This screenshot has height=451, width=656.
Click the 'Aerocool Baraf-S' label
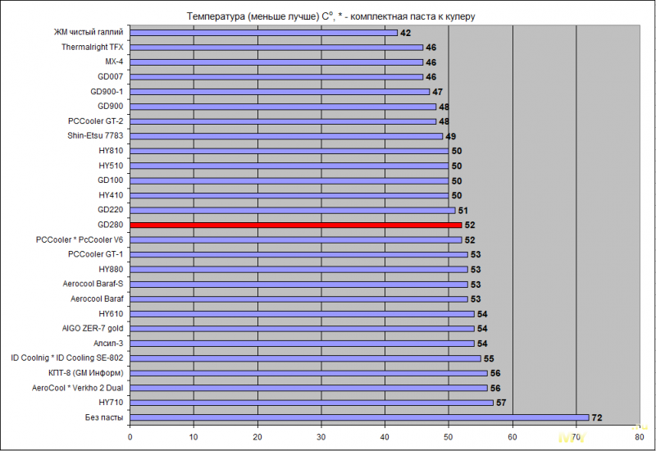point(93,284)
